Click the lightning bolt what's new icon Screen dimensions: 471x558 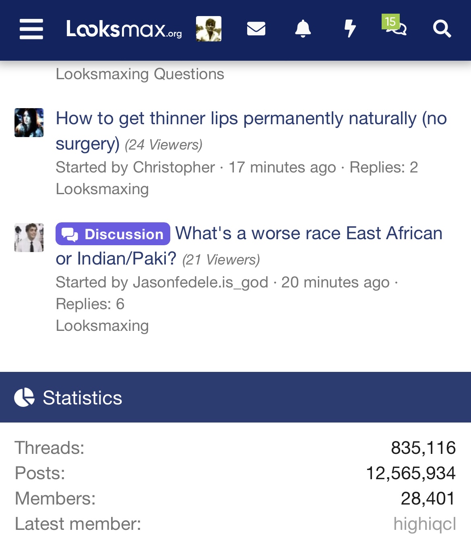coord(350,29)
